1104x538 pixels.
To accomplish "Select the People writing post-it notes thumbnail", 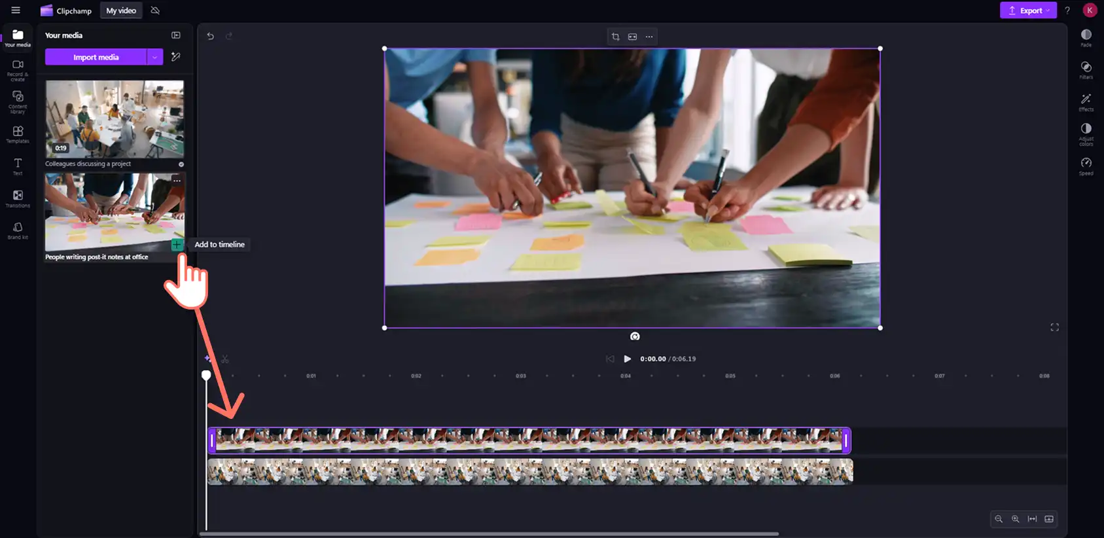I will tap(115, 212).
